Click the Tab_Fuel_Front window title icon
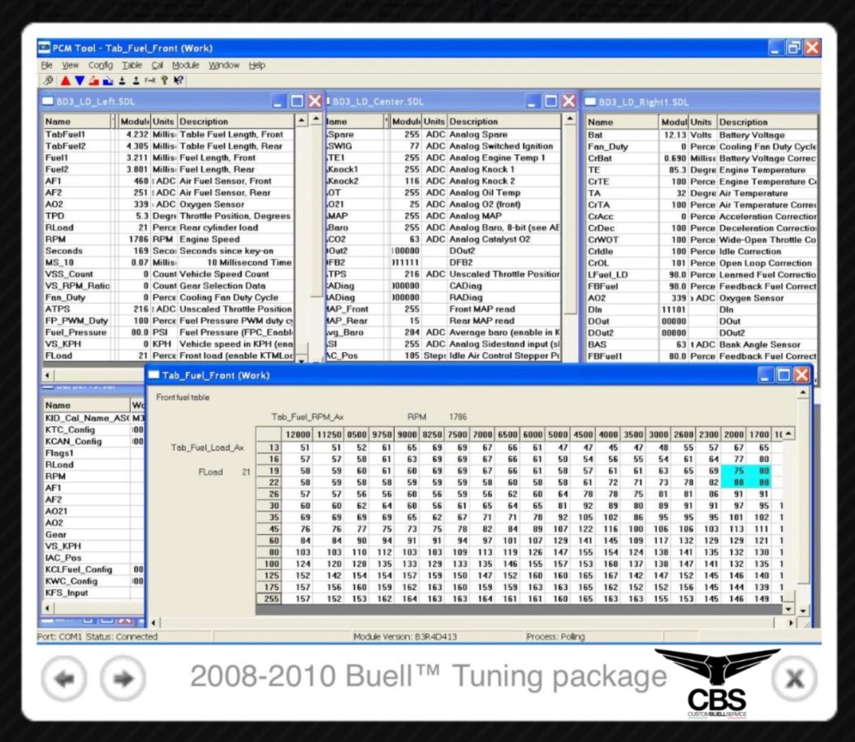Screen dimensions: 855x742 click(x=153, y=375)
